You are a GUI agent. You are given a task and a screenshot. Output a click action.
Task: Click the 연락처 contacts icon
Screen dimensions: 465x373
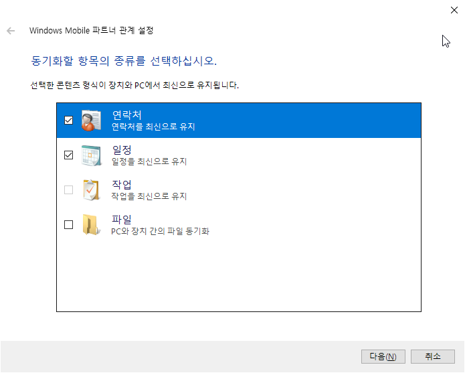point(92,120)
